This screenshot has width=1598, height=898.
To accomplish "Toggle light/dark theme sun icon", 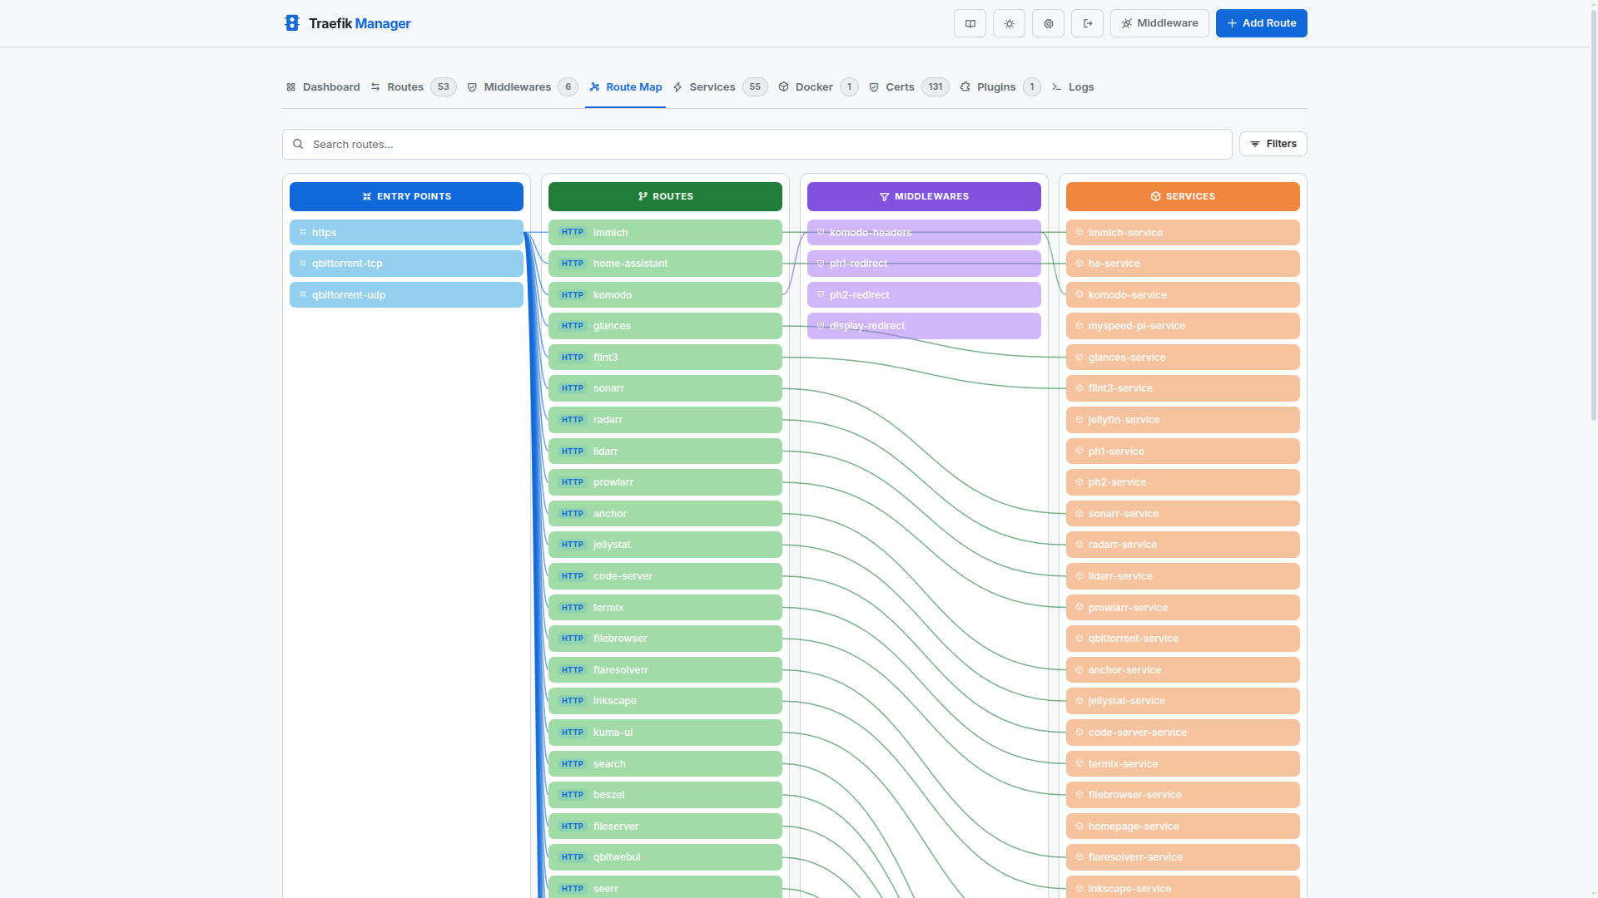I will tap(1009, 23).
